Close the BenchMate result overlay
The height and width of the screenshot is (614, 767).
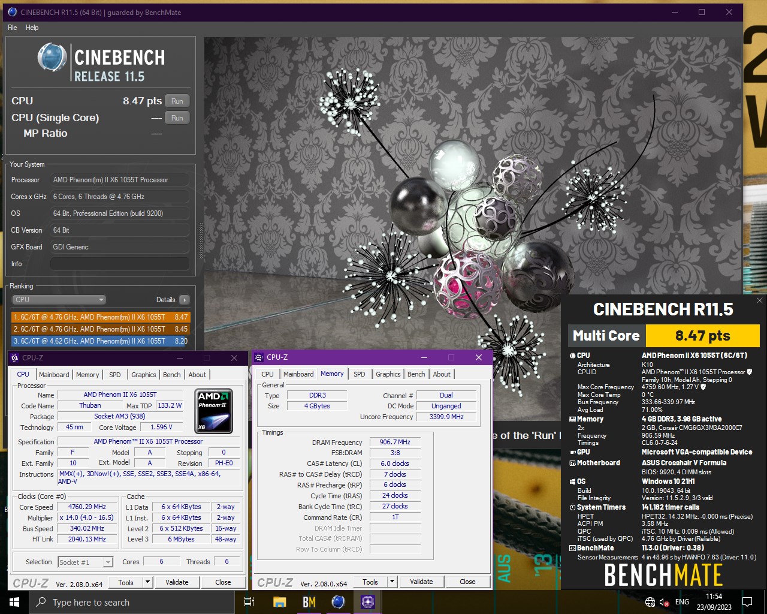(759, 300)
